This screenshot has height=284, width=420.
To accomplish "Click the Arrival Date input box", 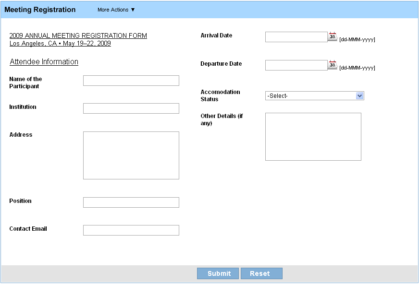I will tap(296, 36).
